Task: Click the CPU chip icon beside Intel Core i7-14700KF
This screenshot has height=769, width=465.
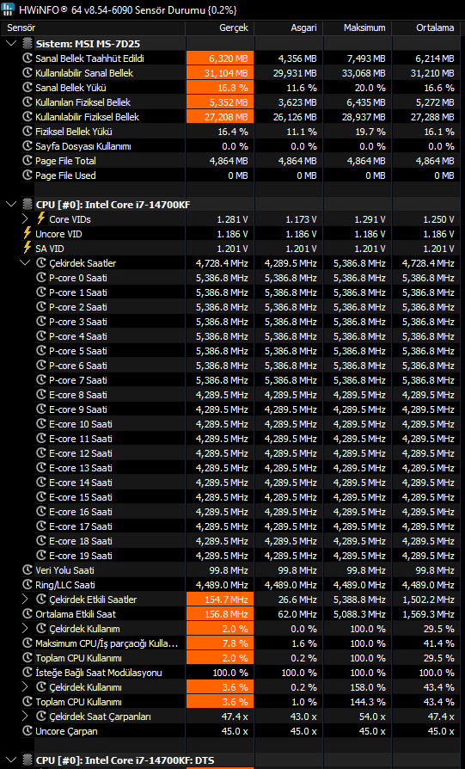Action: pyautogui.click(x=28, y=205)
